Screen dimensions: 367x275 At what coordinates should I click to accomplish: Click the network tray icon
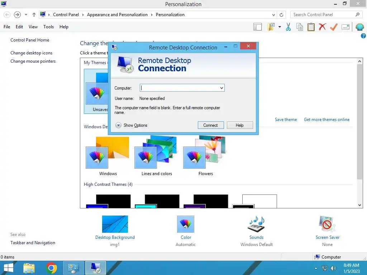tap(325, 268)
